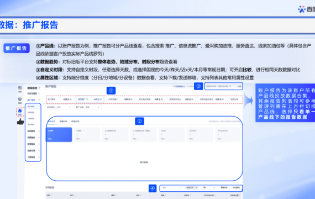Switch to the 时段分布 trend tab
The width and height of the screenshot is (315, 199).
(x=75, y=122)
